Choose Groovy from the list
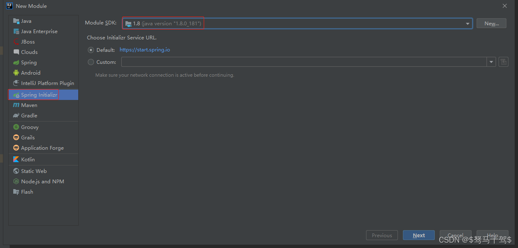This screenshot has height=248, width=518. click(43, 127)
